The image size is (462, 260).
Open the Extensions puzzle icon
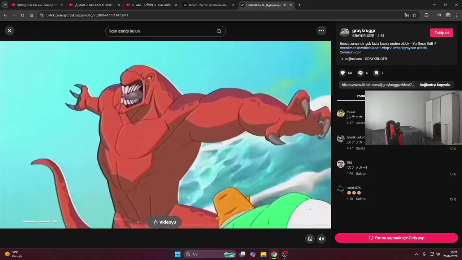[426, 15]
